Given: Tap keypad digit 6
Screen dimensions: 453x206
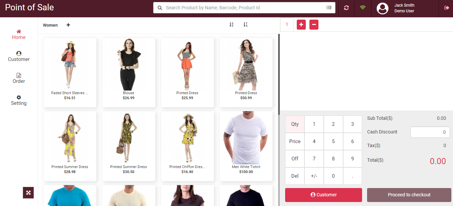Looking at the screenshot, I should coord(352,141).
